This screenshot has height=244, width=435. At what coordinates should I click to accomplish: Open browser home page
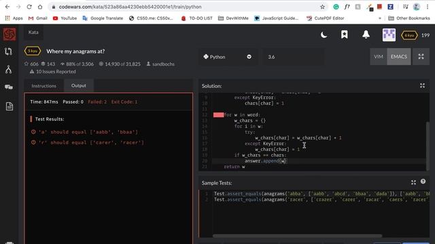tap(40, 7)
